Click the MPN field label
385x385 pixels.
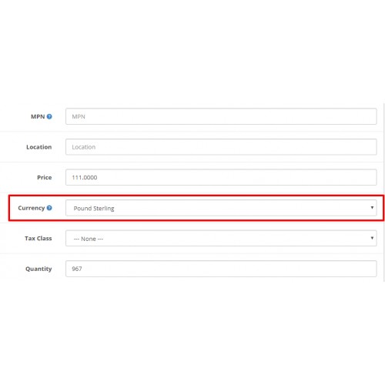click(x=38, y=116)
